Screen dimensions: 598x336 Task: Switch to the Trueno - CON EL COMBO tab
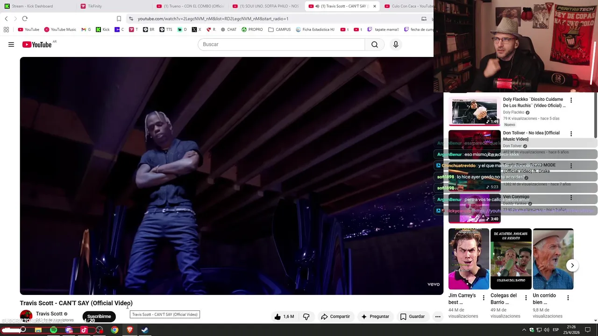tap(190, 6)
